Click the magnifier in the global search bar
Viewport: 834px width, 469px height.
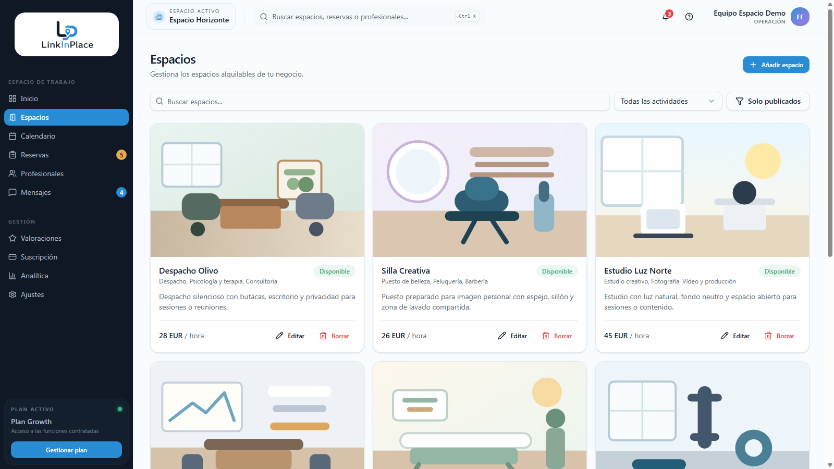click(264, 17)
